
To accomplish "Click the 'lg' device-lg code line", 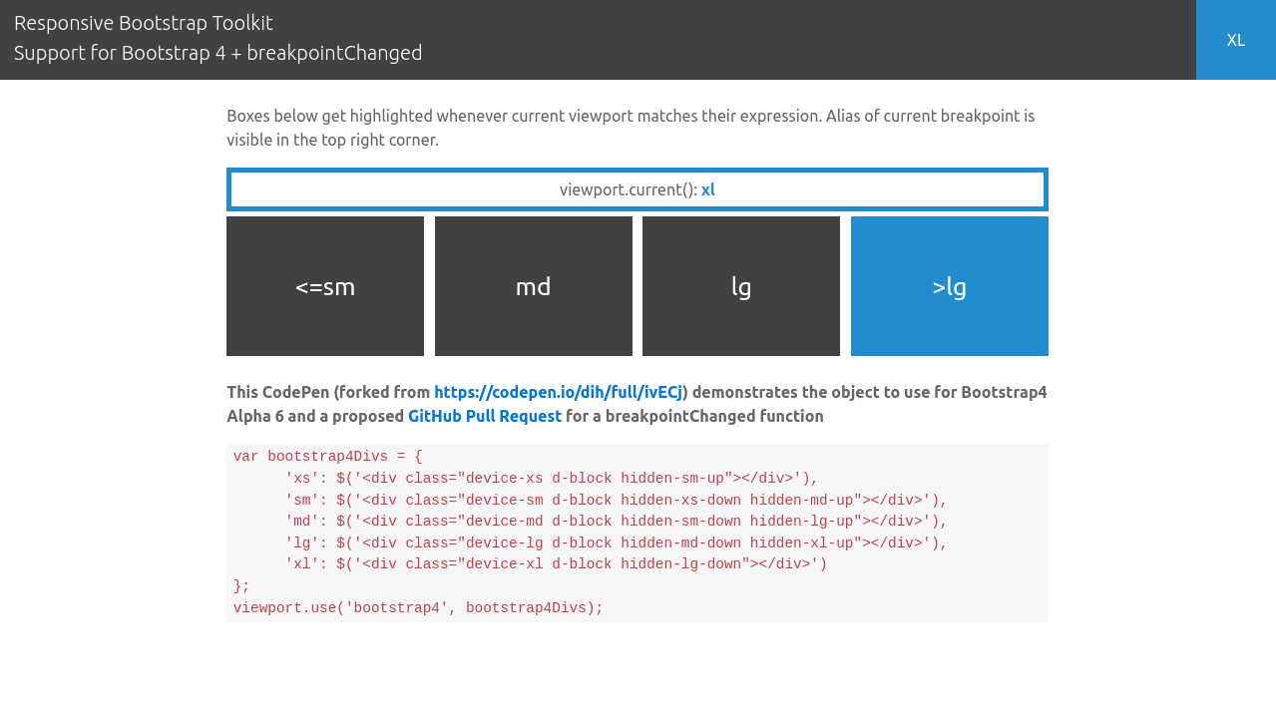I will (616, 543).
